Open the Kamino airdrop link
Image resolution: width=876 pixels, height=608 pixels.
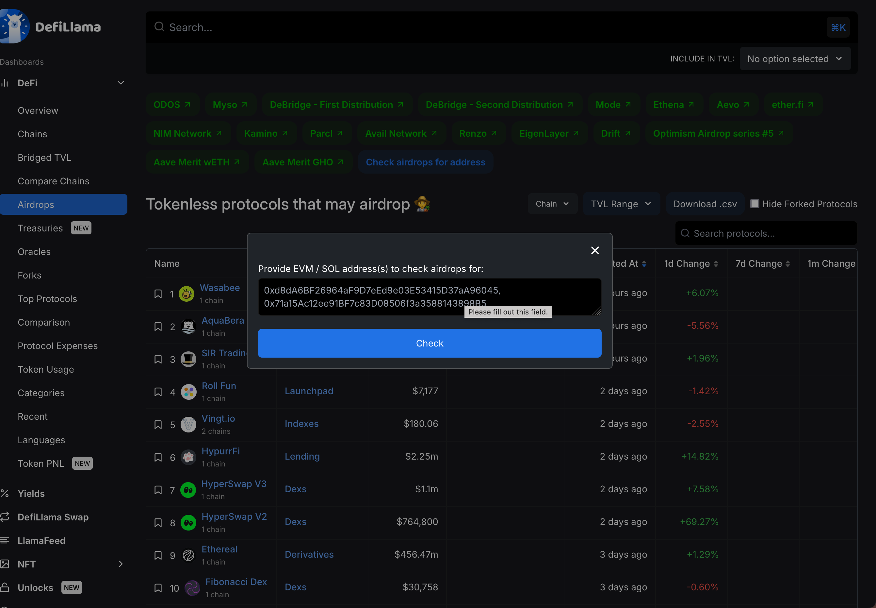[266, 133]
